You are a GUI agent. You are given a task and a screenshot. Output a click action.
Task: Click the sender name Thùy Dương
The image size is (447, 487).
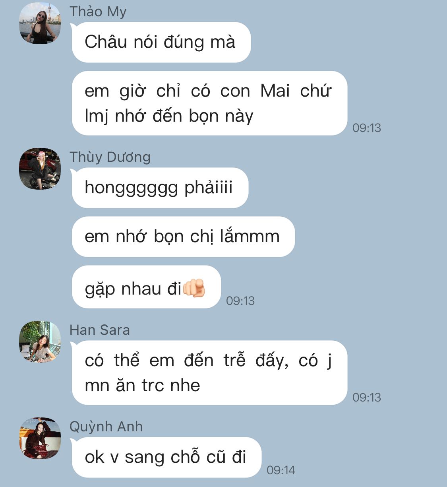point(110,157)
